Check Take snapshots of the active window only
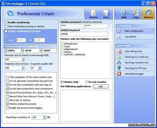 8,77
